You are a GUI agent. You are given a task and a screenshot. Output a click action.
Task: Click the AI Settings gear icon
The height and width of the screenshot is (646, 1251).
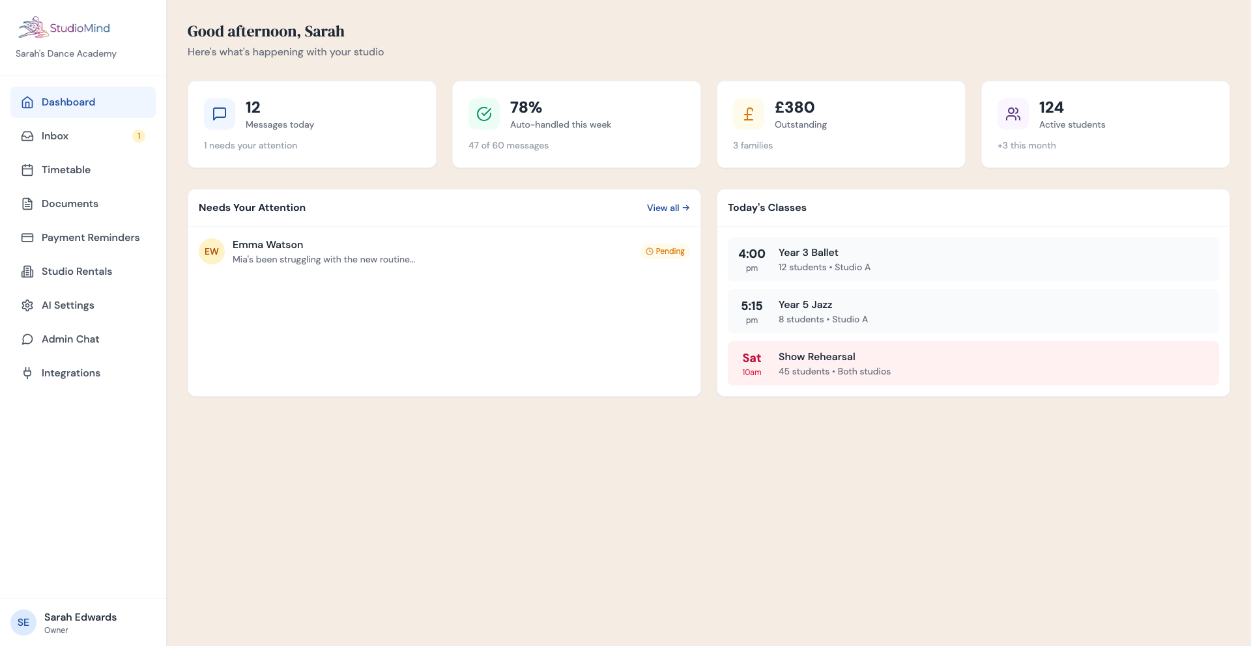27,305
